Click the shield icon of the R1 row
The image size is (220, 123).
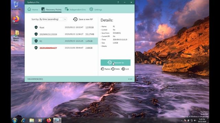click(36, 41)
